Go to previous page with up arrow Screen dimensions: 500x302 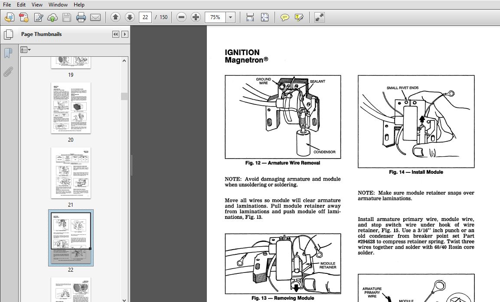point(115,17)
